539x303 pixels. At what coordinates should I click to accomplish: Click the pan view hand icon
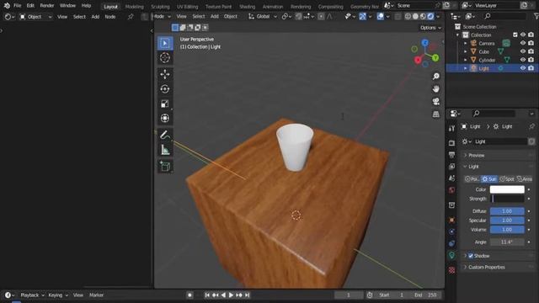point(436,89)
